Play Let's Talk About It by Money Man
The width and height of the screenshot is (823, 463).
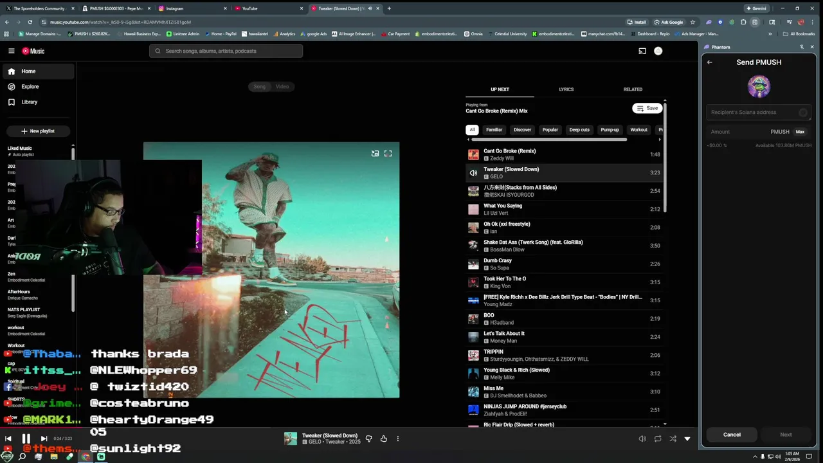tap(565, 337)
